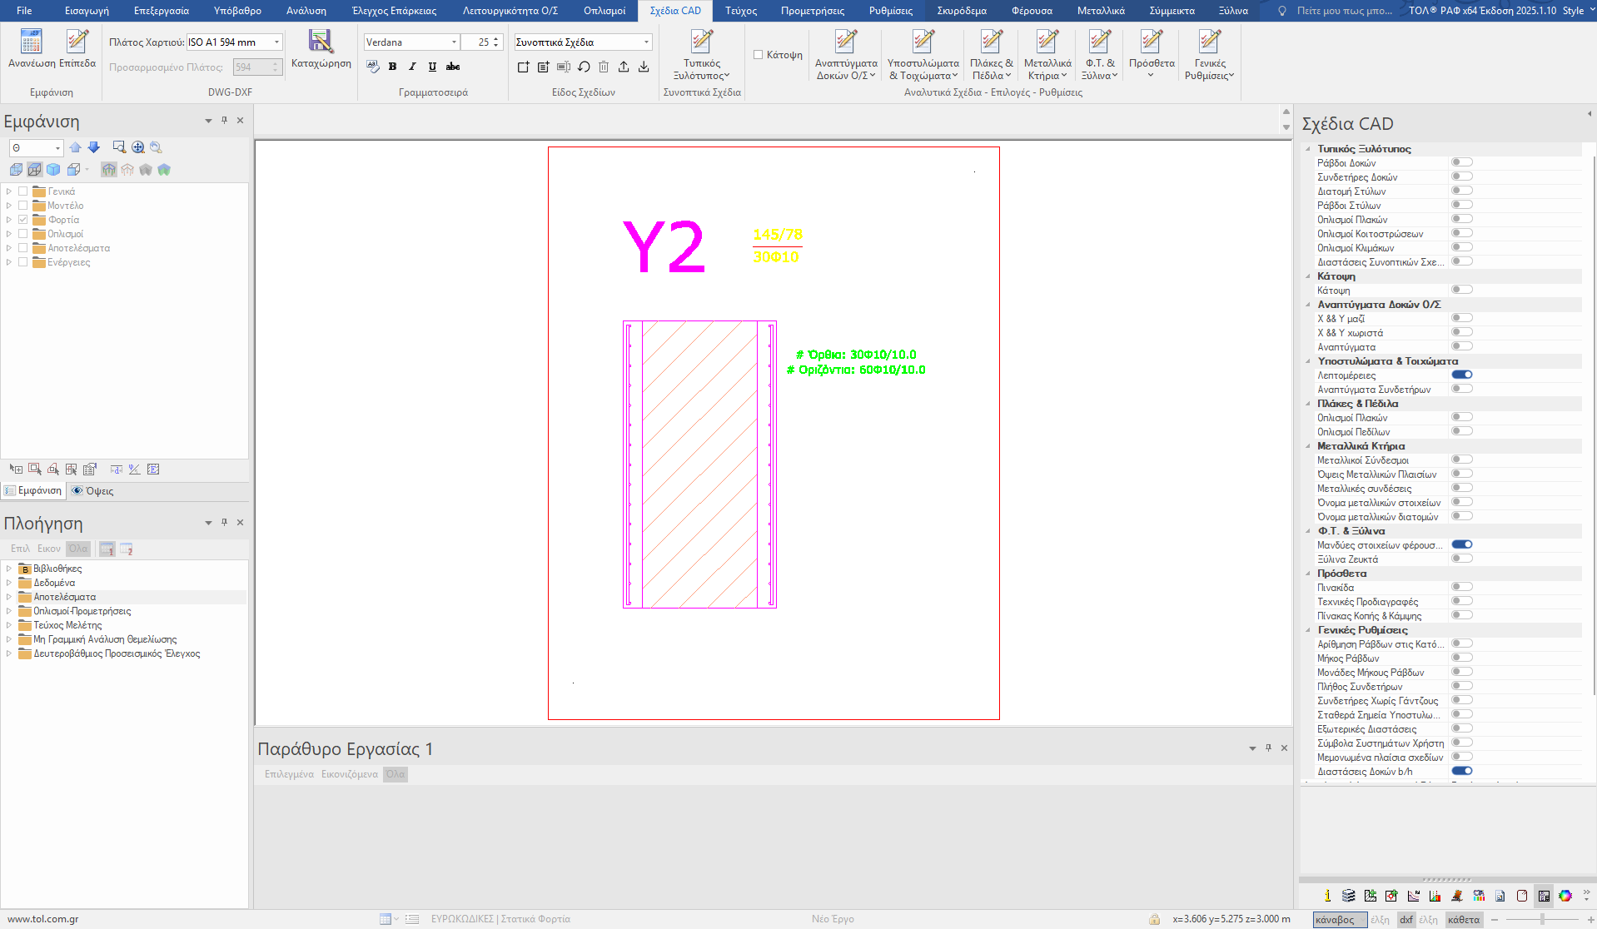The image size is (1597, 929).
Task: Open the Verdana font dropdown
Action: coord(454,42)
